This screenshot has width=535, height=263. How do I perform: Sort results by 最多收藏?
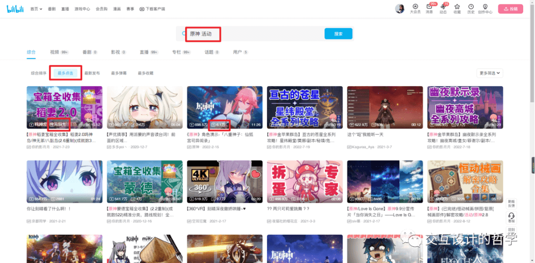pos(145,73)
